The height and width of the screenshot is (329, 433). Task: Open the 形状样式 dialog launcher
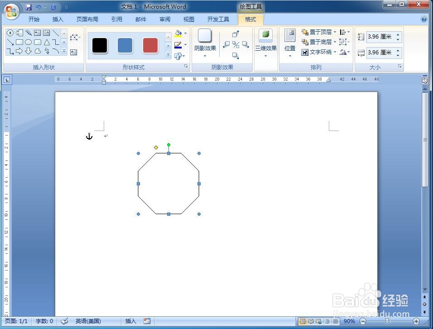coord(186,66)
